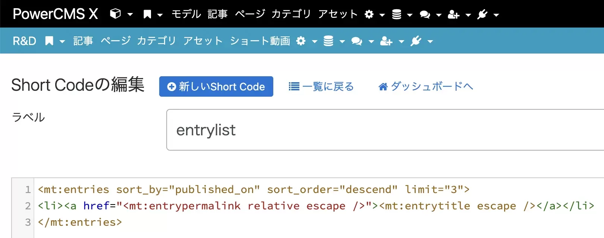604x238 pixels.
Task: Expand user dropdown in blue R&D bar
Action: pyautogui.click(x=402, y=41)
